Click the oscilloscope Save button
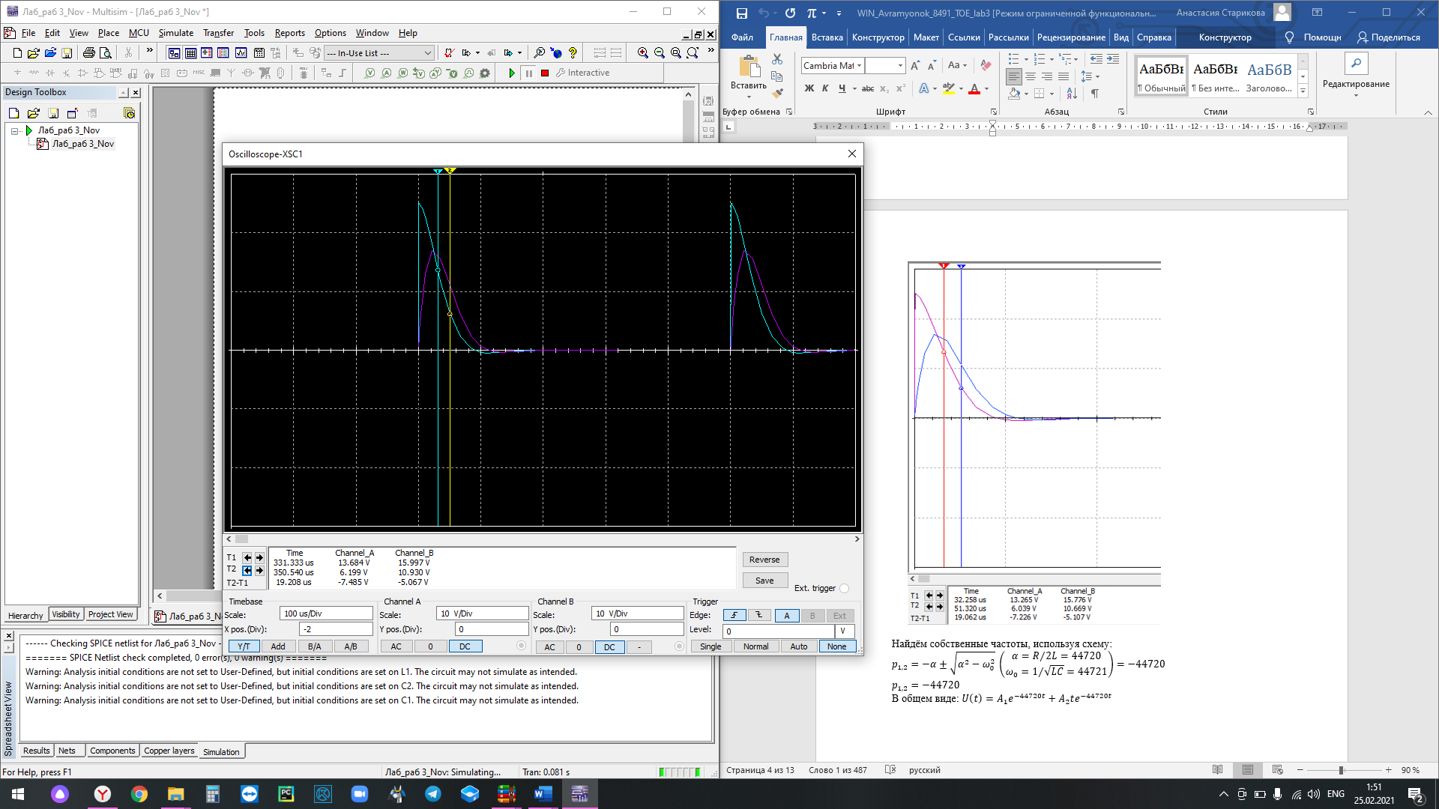 (x=764, y=581)
